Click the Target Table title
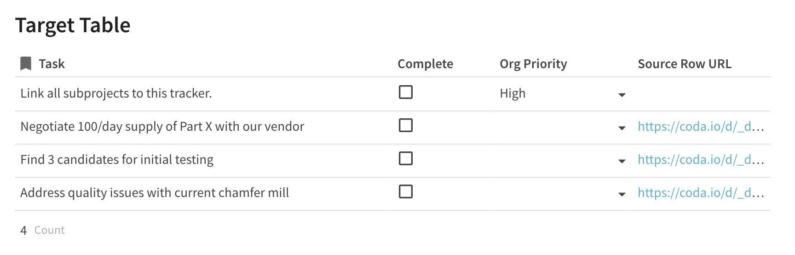Image resolution: width=795 pixels, height=255 pixels. [73, 25]
